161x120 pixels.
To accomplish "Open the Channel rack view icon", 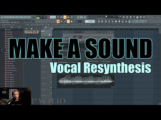I will coord(106,21).
